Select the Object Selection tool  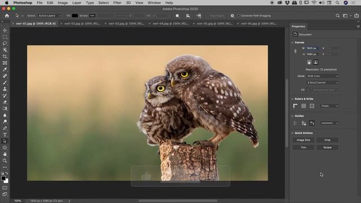point(5,50)
